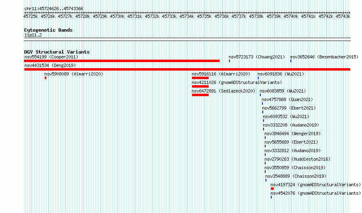Click the blue marker under esv3652646

click(x=291, y=61)
